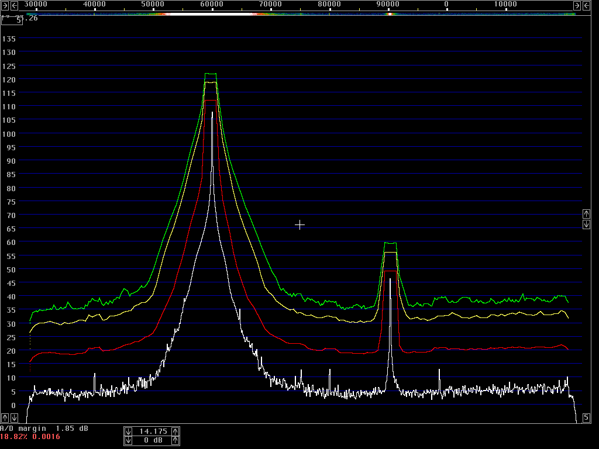This screenshot has height=449, width=599.
Task: Click the up arrow on the spectrum's right edge
Action: (586, 214)
